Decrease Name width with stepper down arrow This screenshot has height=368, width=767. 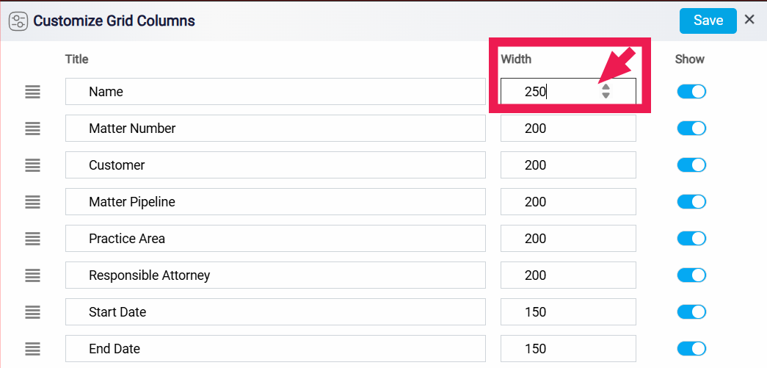pyautogui.click(x=606, y=95)
